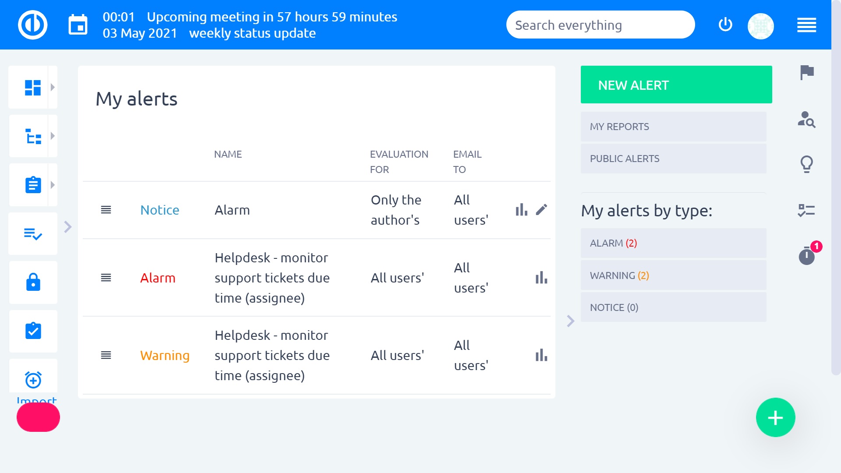The height and width of the screenshot is (473, 841).
Task: Open chart icon for the Alarm row
Action: tap(541, 278)
